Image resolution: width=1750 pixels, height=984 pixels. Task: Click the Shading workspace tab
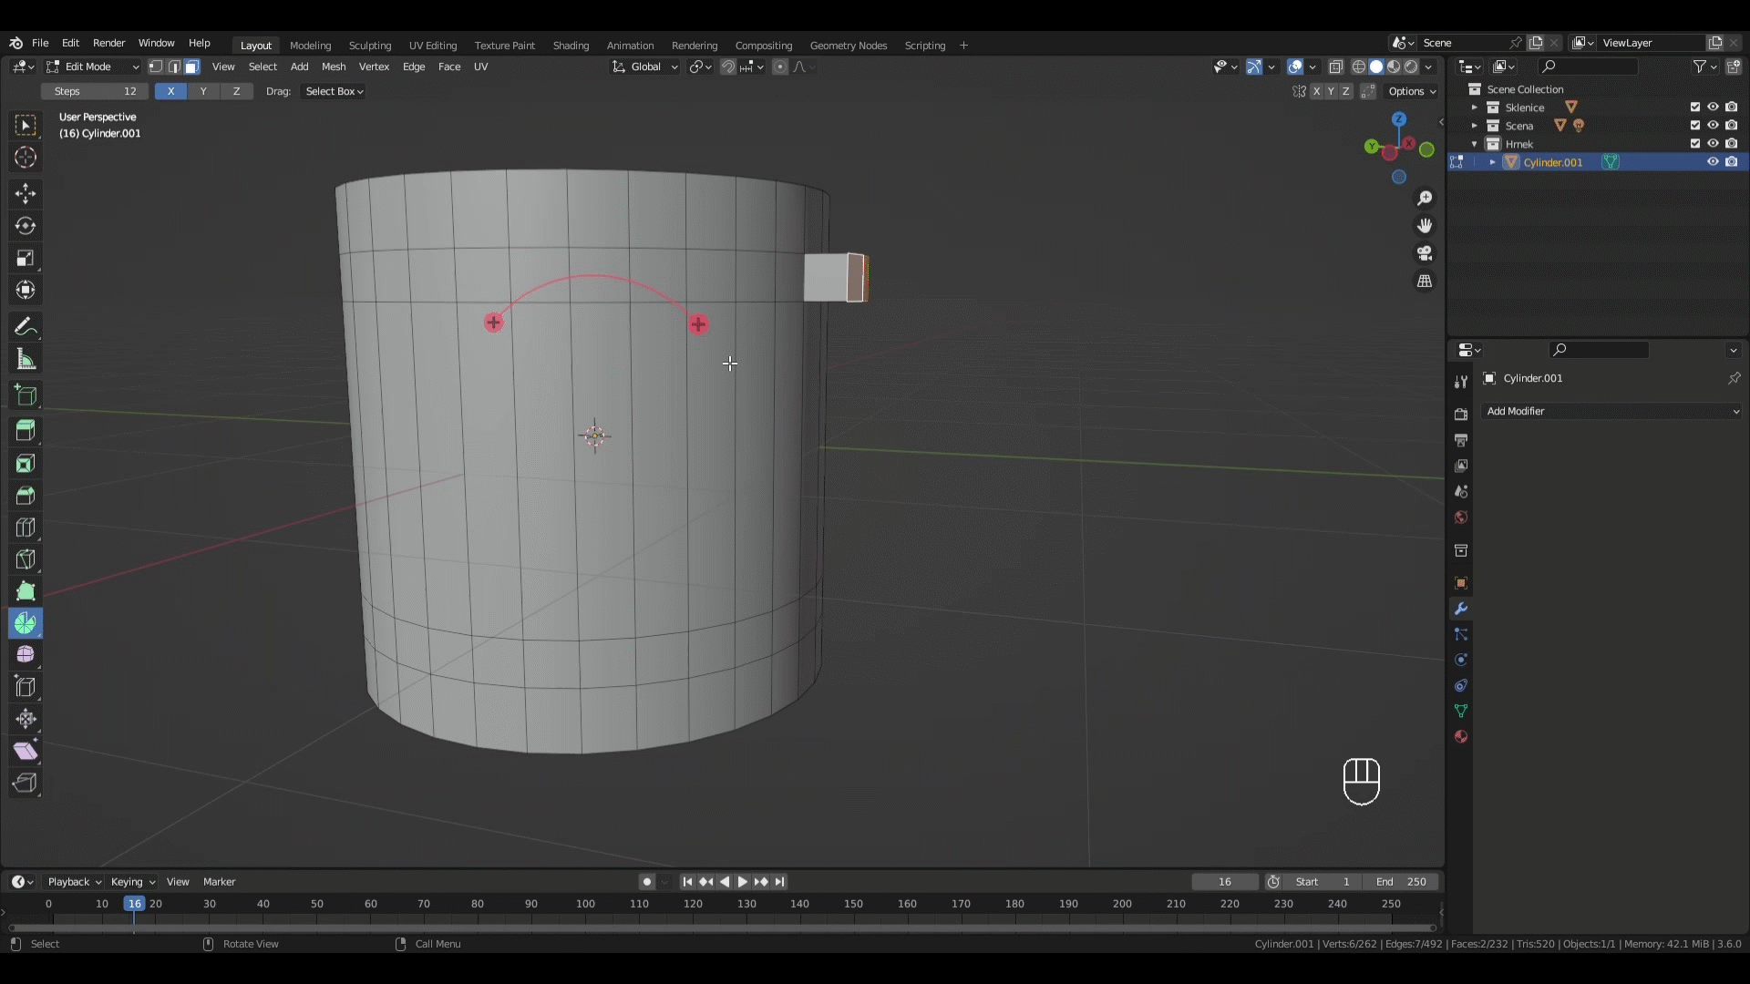(x=571, y=45)
